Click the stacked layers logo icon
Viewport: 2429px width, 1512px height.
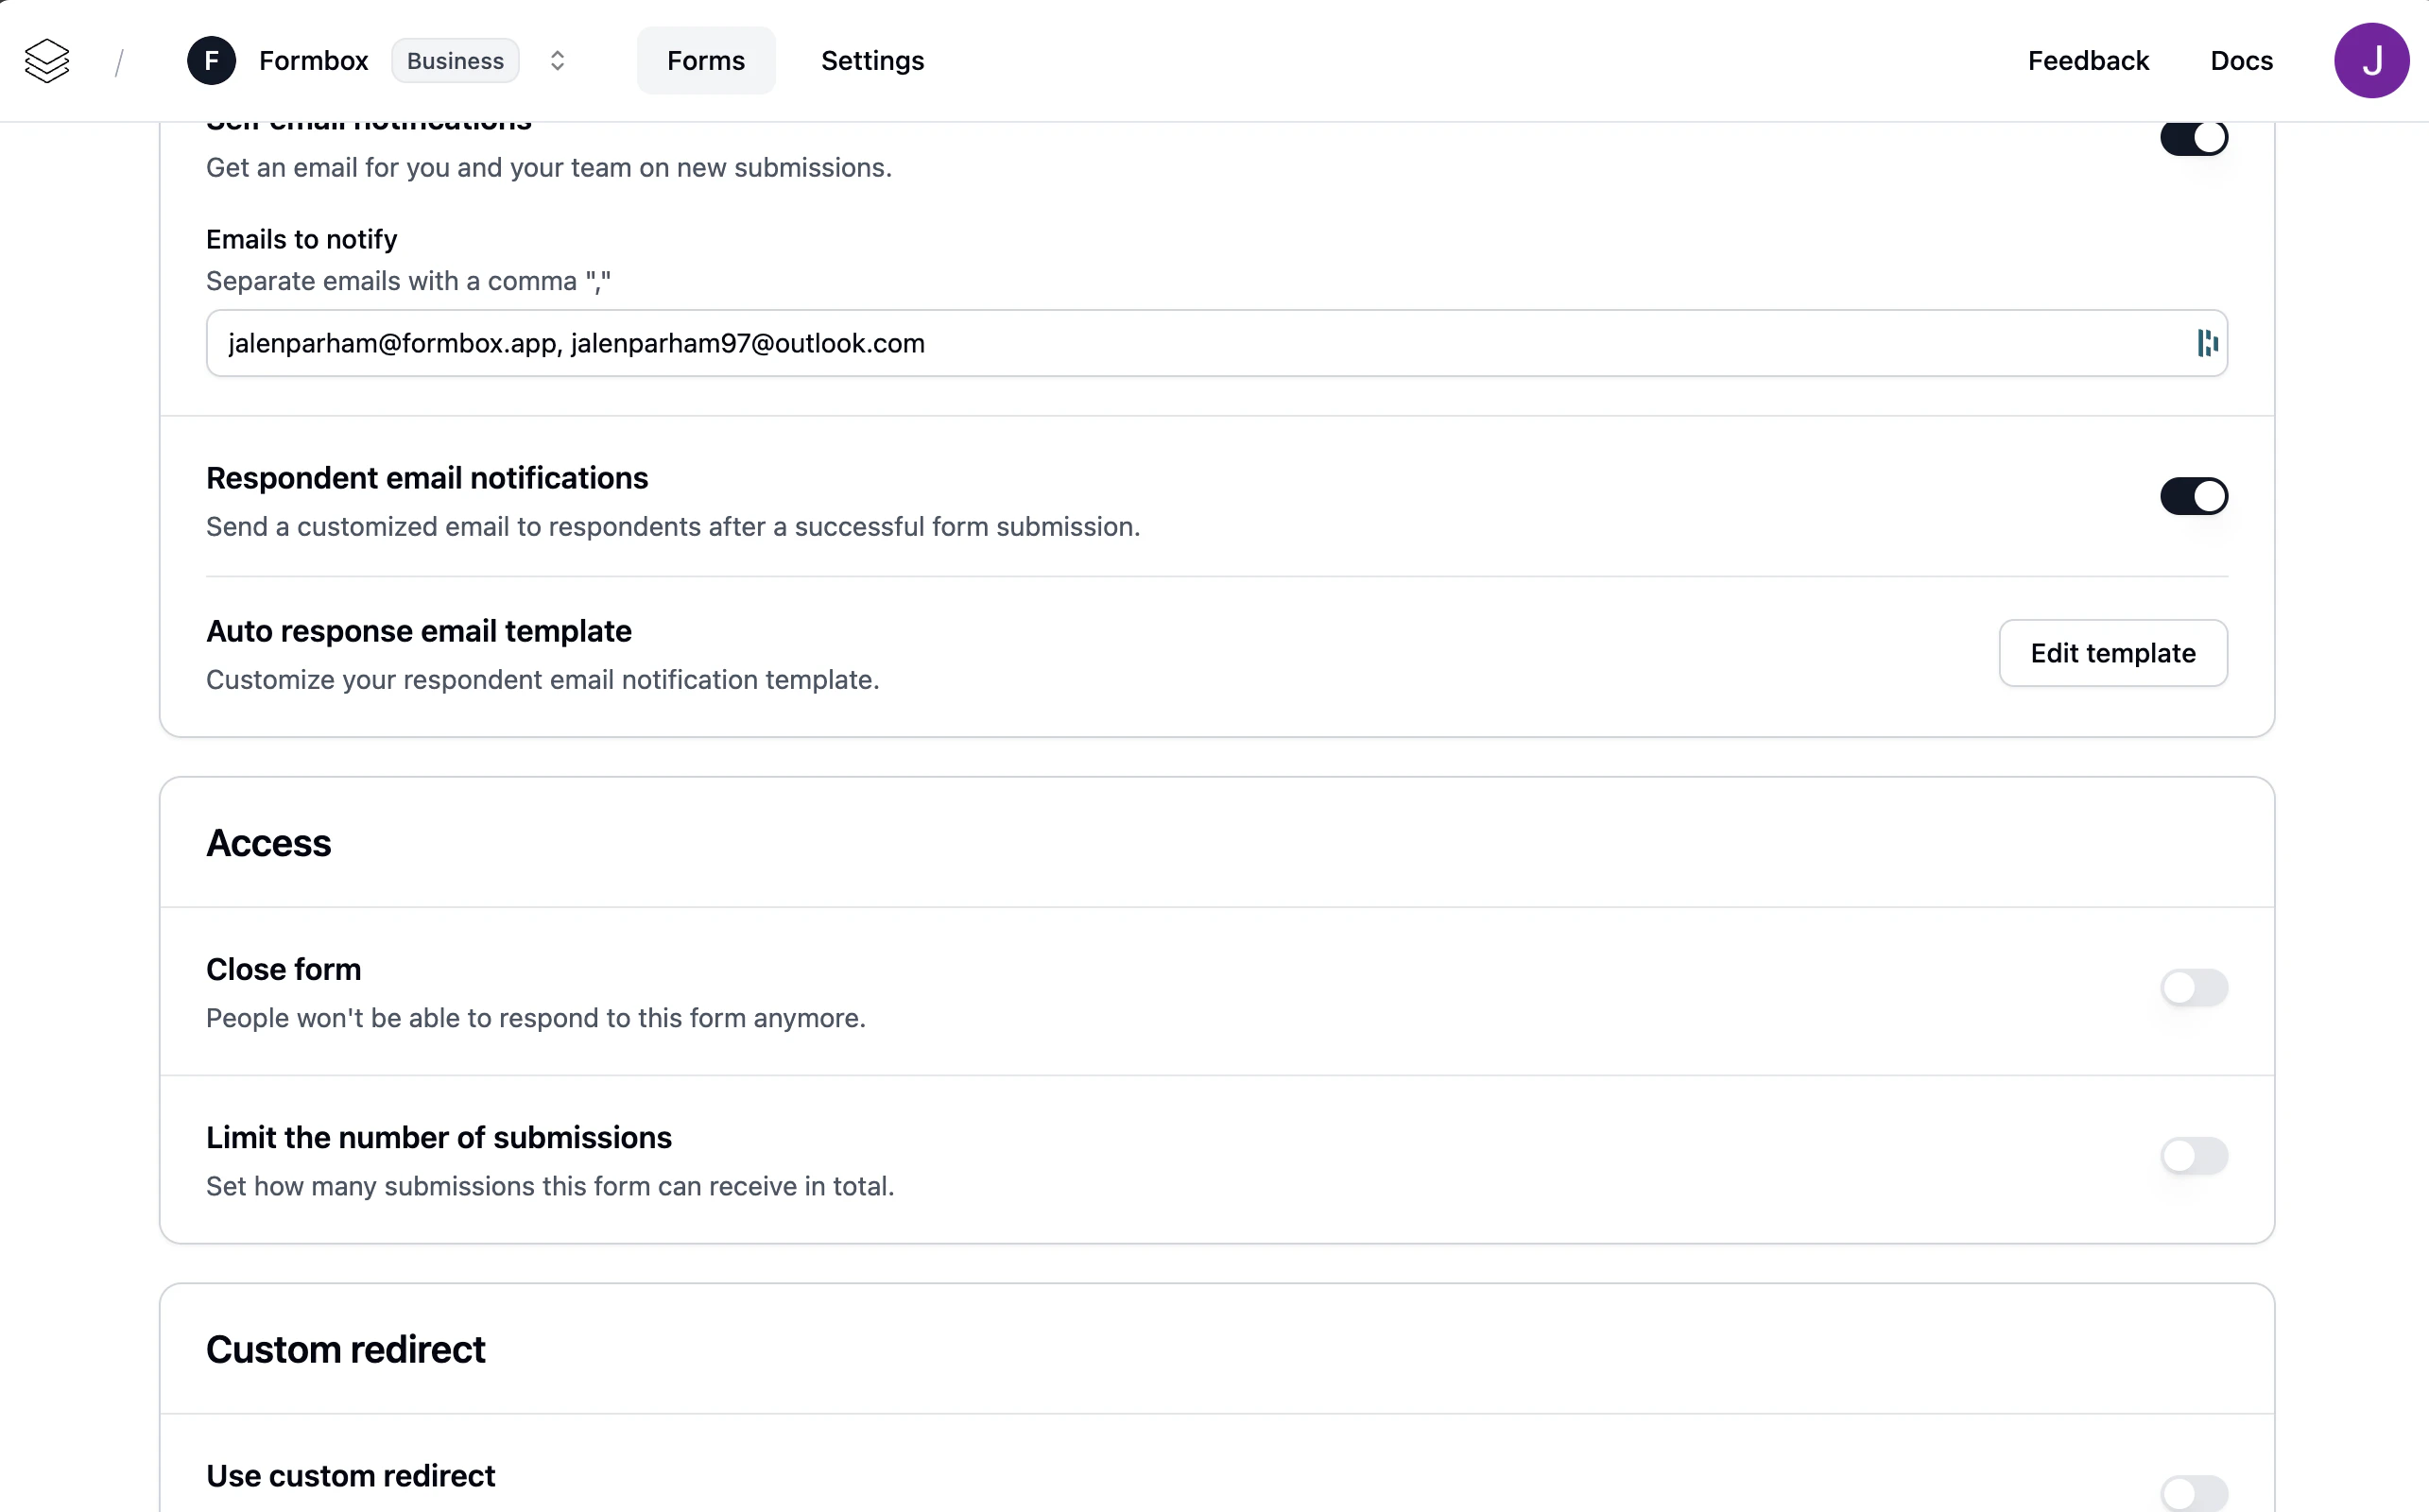pyautogui.click(x=47, y=61)
